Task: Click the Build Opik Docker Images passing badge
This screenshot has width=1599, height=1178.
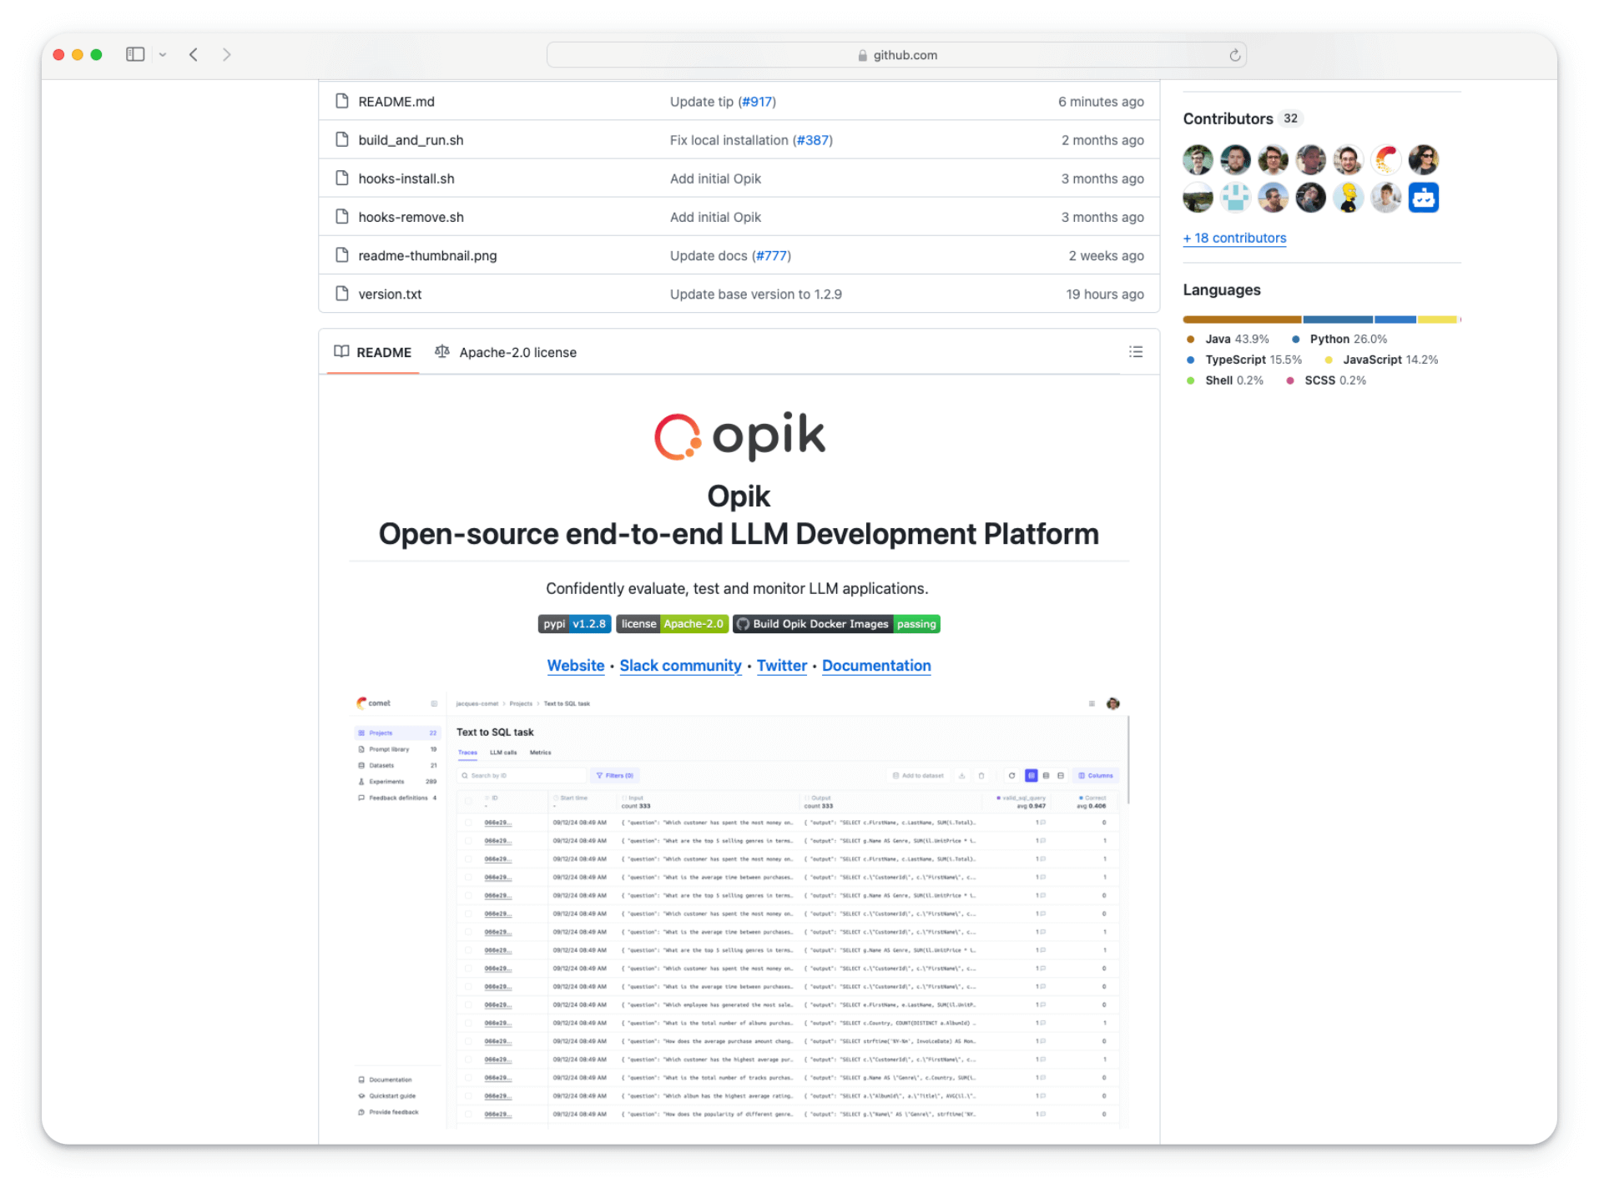Action: point(835,624)
